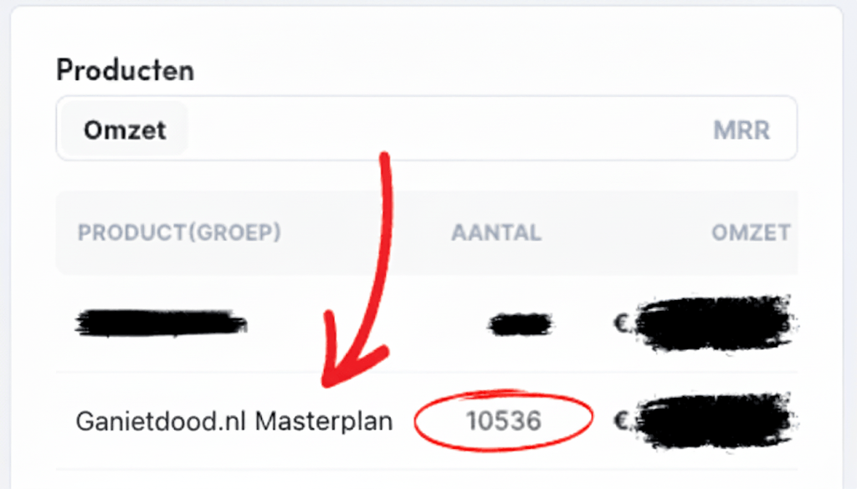This screenshot has height=489, width=857.
Task: Click the redacted revenue of Masterplan row
Action: [x=713, y=420]
